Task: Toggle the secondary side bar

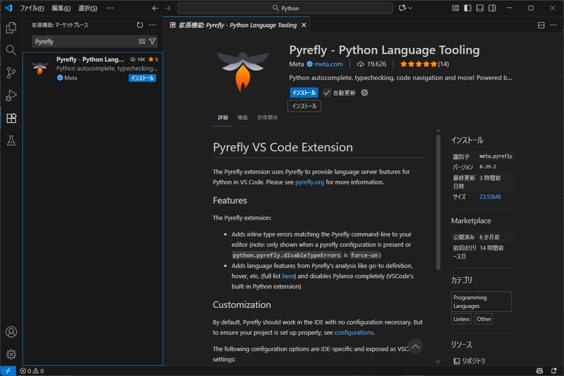Action: coord(492,8)
